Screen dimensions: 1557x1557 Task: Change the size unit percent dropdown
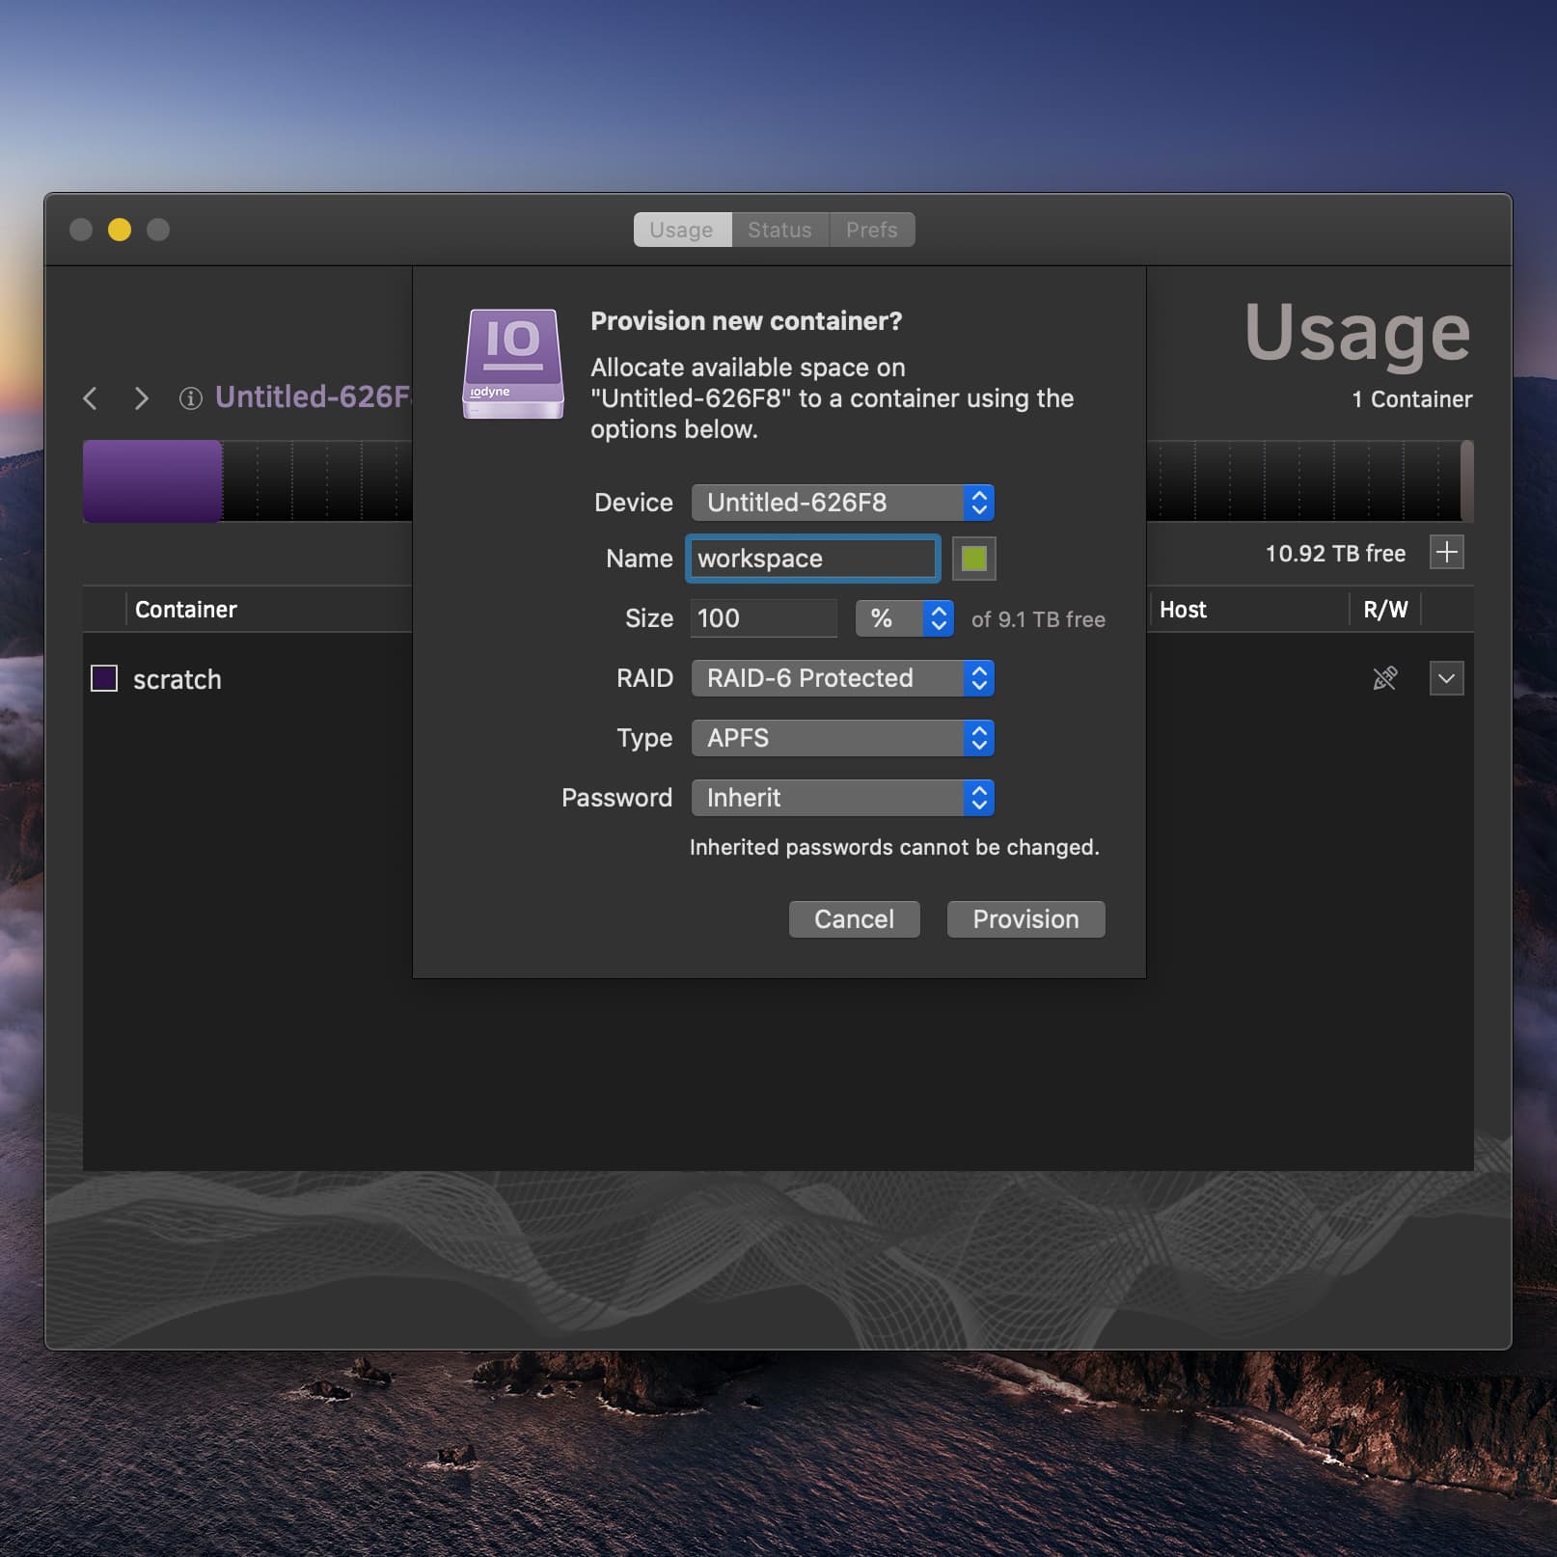[904, 618]
